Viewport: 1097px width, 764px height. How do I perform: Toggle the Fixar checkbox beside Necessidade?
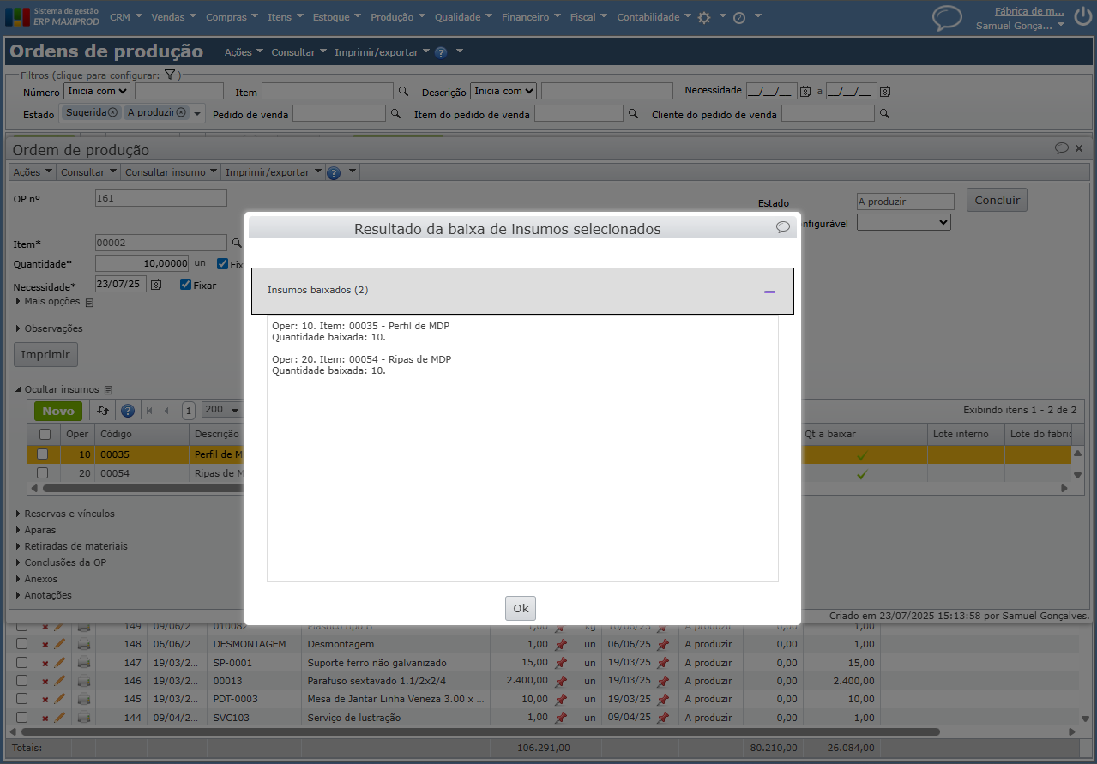185,285
